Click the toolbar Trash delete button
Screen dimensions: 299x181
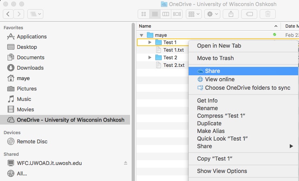click(268, 14)
